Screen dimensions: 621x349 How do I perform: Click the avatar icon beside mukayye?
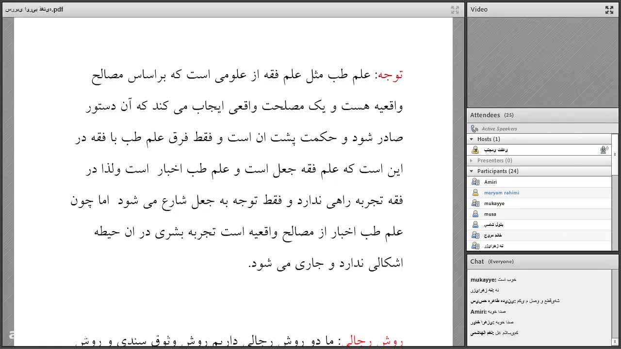click(x=475, y=203)
